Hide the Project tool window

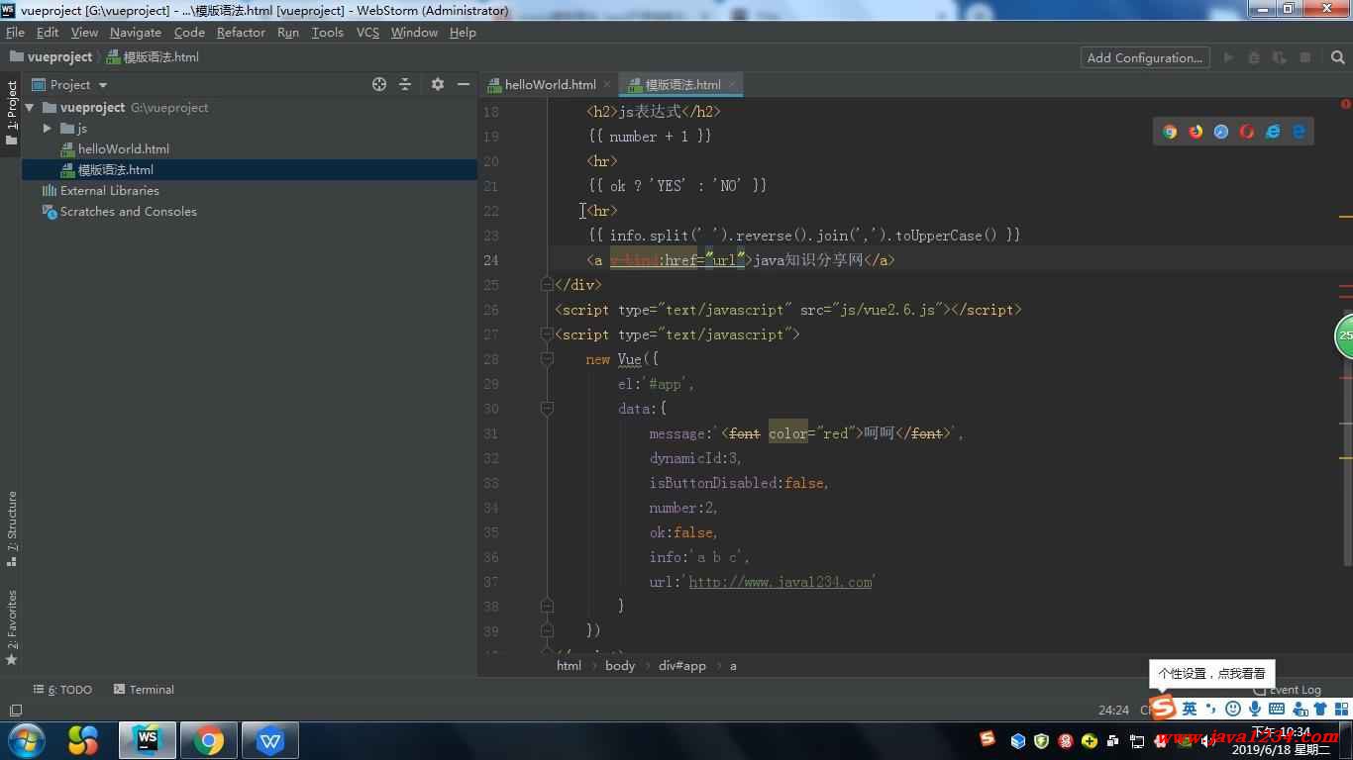(463, 85)
